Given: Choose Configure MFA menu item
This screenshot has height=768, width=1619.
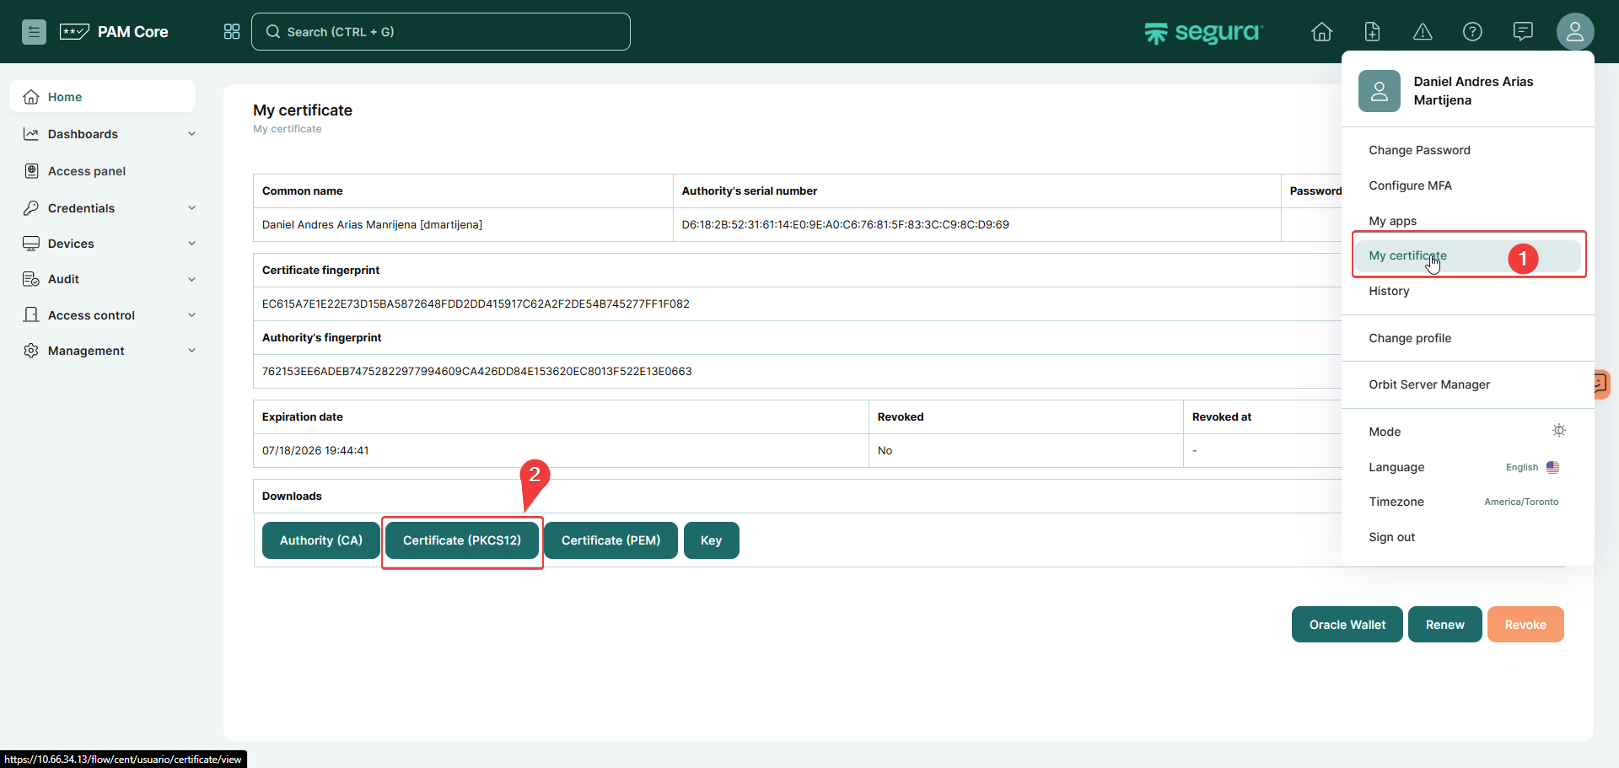Looking at the screenshot, I should (1410, 185).
